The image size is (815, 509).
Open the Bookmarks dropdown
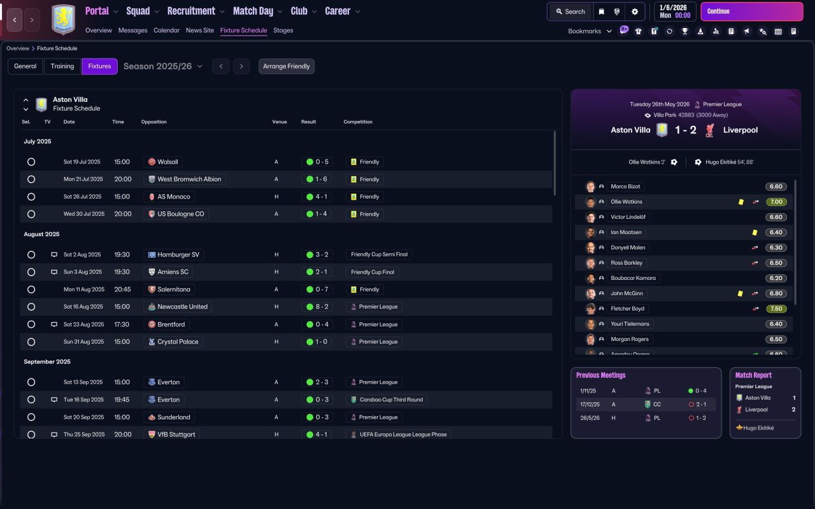click(x=590, y=31)
